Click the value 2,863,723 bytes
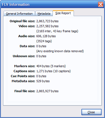The image size is (105, 118). pos(47,21)
